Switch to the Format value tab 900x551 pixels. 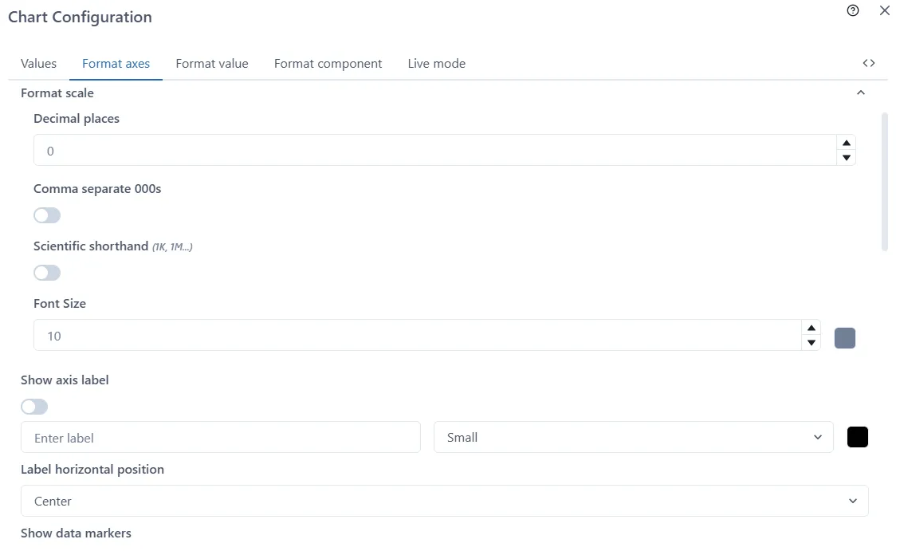212,64
